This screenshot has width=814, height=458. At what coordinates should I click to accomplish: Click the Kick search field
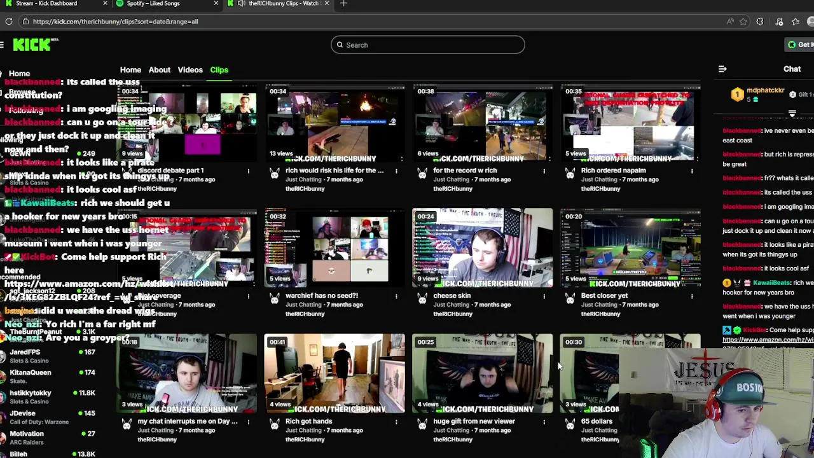pyautogui.click(x=427, y=45)
